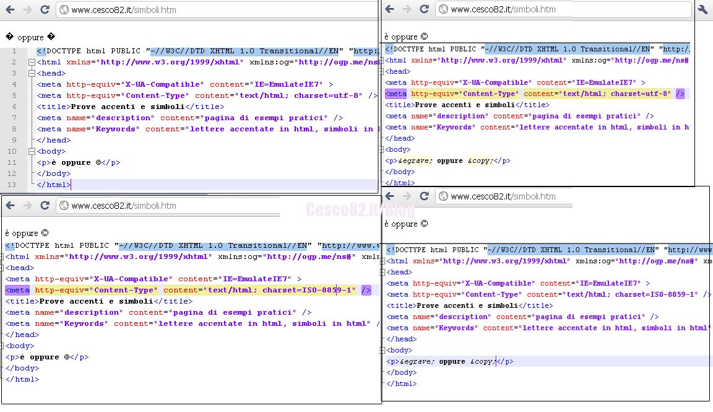Click 'charset=utf-8' on numbered line 5
The height and width of the screenshot is (412, 713).
(x=326, y=95)
